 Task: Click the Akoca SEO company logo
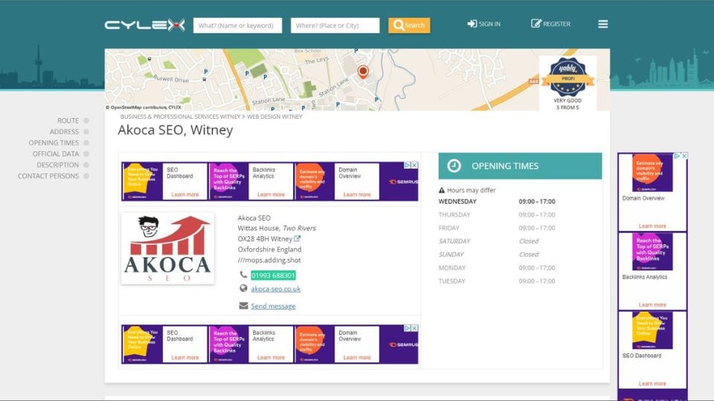[167, 248]
